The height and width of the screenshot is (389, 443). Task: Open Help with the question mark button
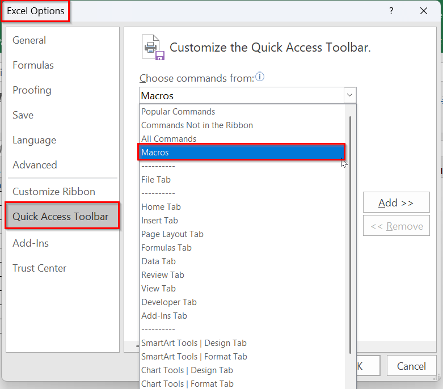click(x=391, y=11)
